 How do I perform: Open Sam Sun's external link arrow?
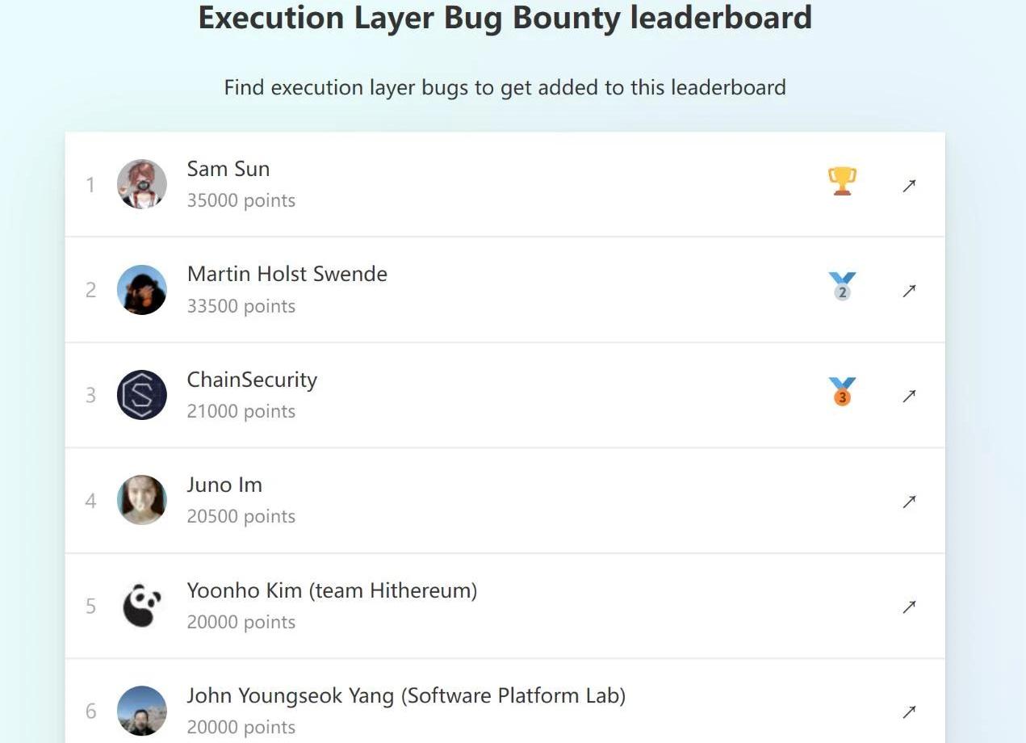click(909, 185)
